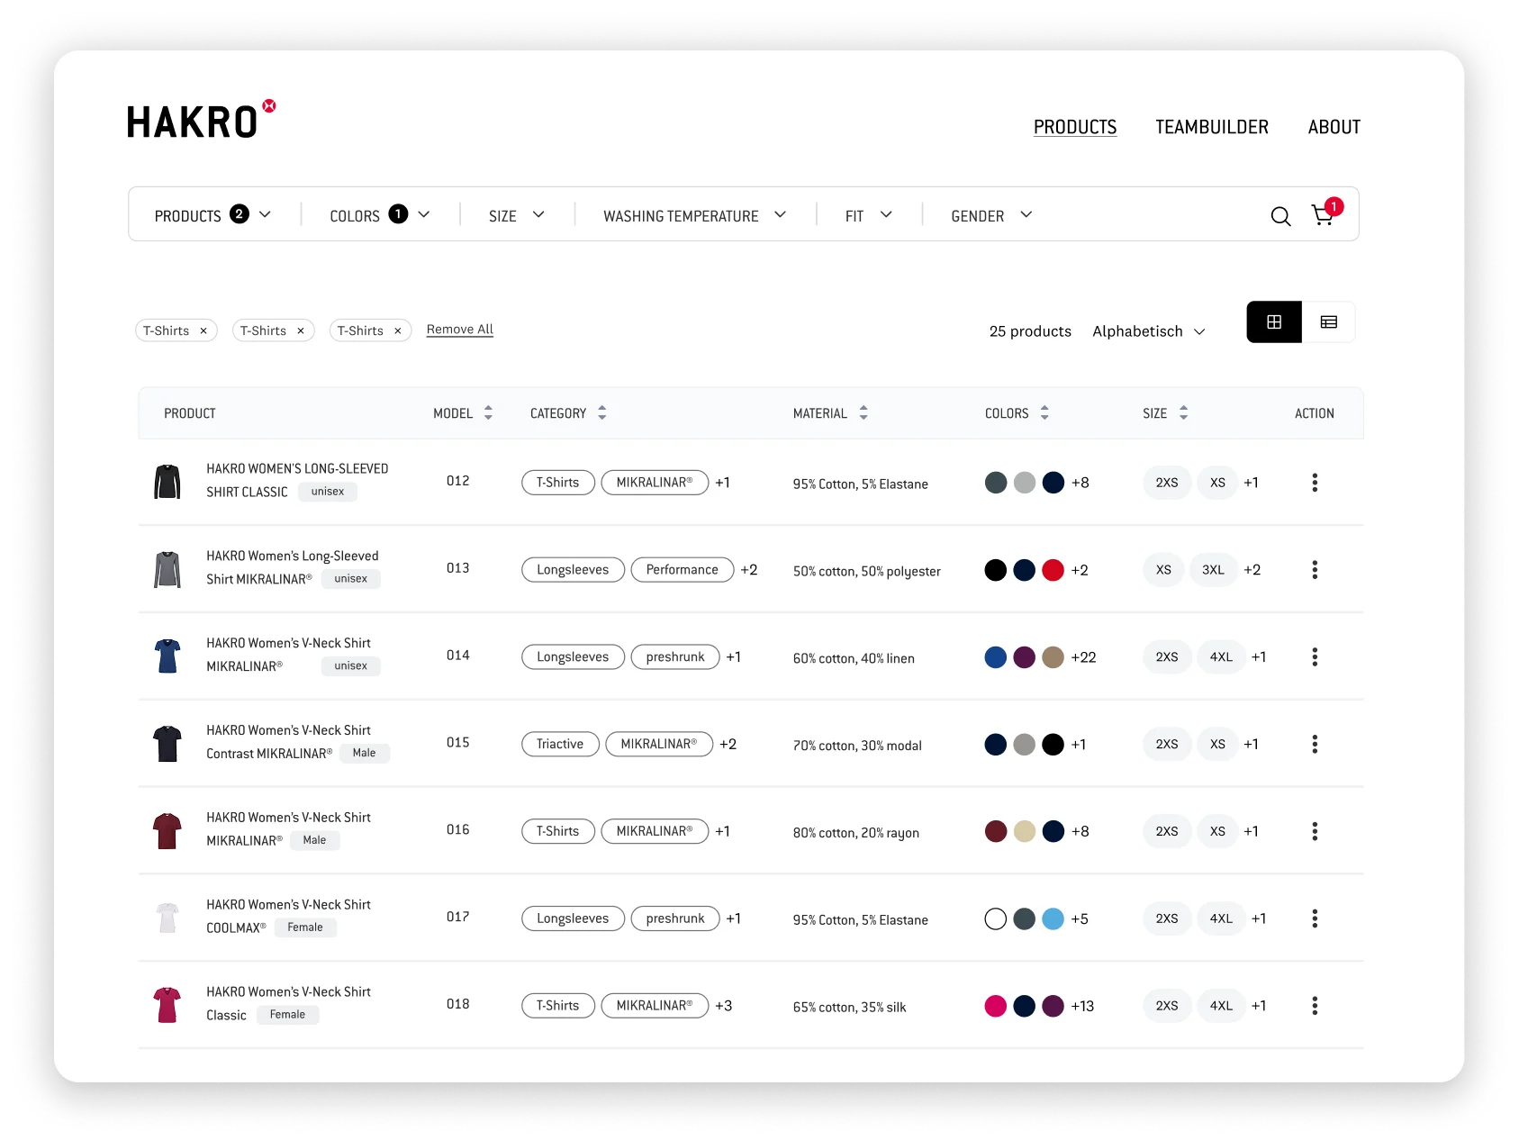The width and height of the screenshot is (1519, 1140).
Task: Select pink color swatch on model 018
Action: [x=996, y=1006]
